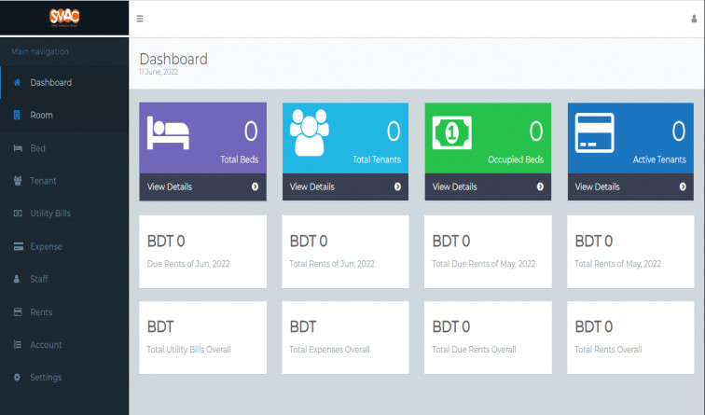Click the arrow icon under Occupied Beds

click(540, 187)
